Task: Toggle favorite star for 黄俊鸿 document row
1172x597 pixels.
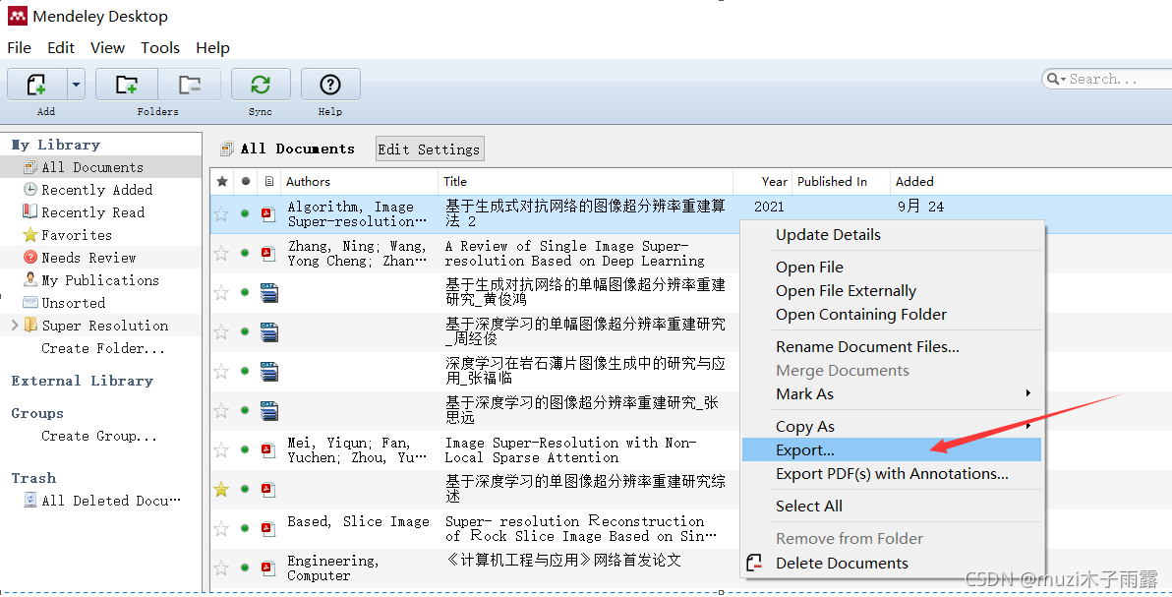Action: pos(221,292)
